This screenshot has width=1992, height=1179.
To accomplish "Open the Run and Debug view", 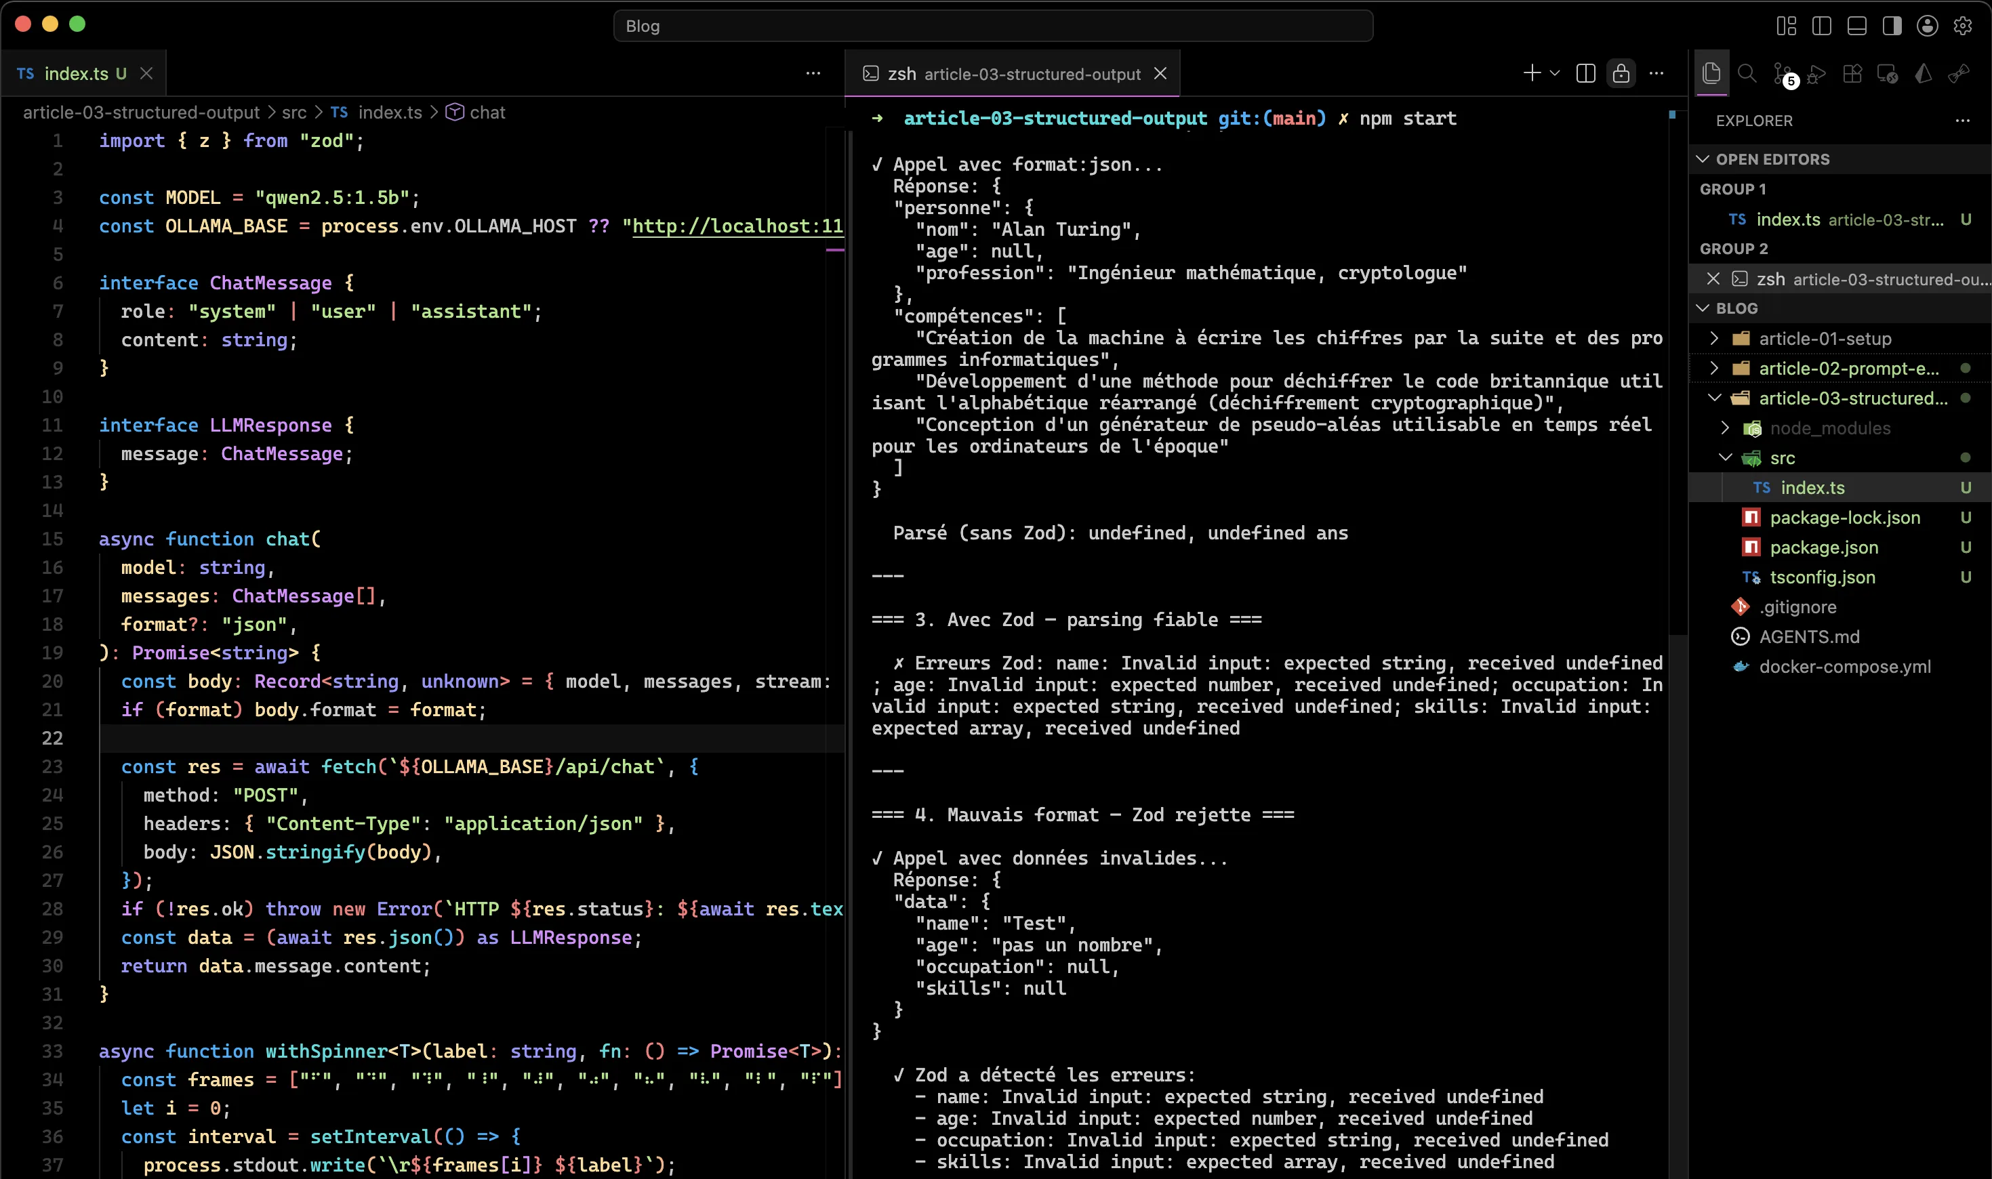I will [1817, 74].
